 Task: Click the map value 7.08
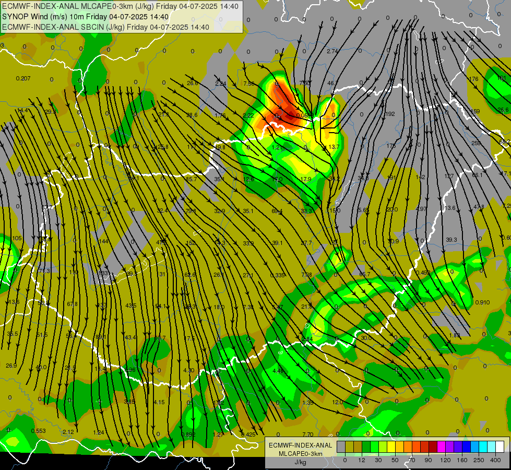point(307,275)
